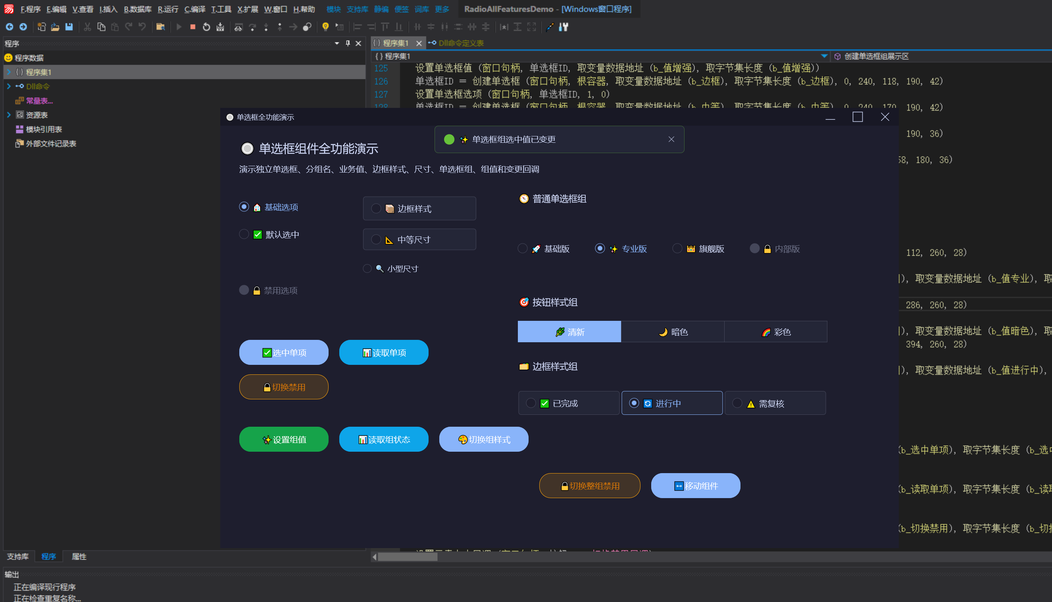Click the 读取单项 button
This screenshot has width=1052, height=602.
pyautogui.click(x=384, y=352)
